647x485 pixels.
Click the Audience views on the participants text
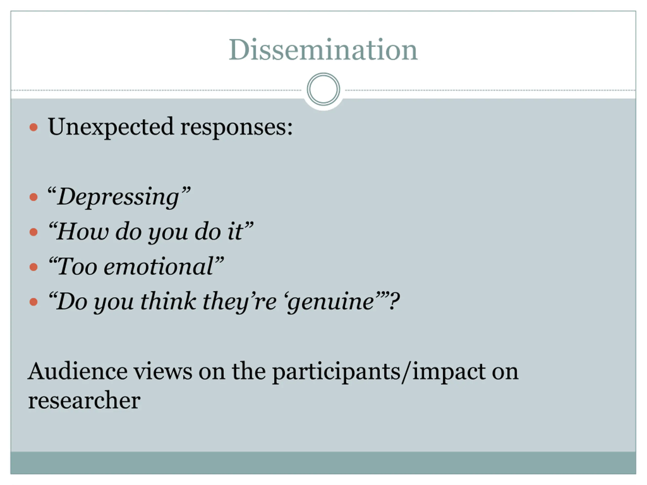(273, 372)
